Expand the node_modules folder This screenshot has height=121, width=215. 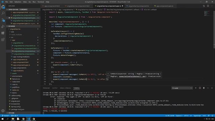[16, 34]
